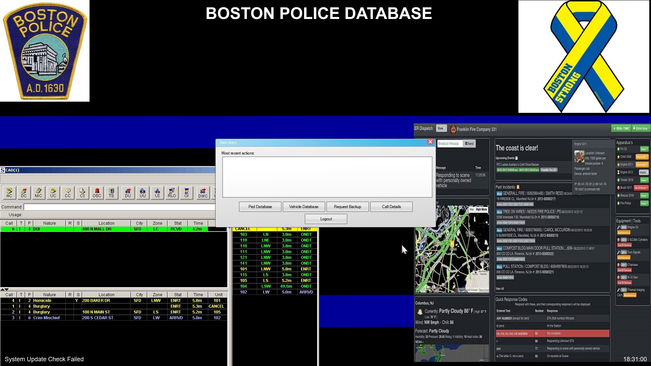Click the CC speech bubble icon
The height and width of the screenshot is (366, 651).
point(68,192)
